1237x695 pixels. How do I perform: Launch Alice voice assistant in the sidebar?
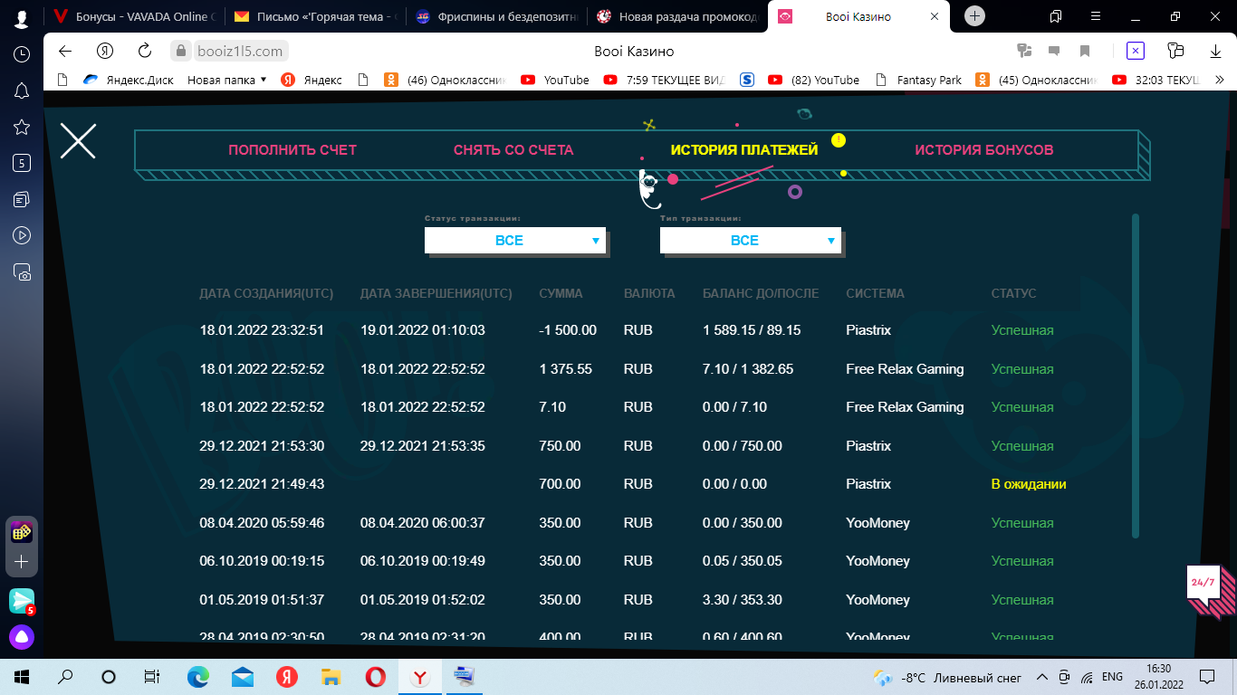[22, 637]
